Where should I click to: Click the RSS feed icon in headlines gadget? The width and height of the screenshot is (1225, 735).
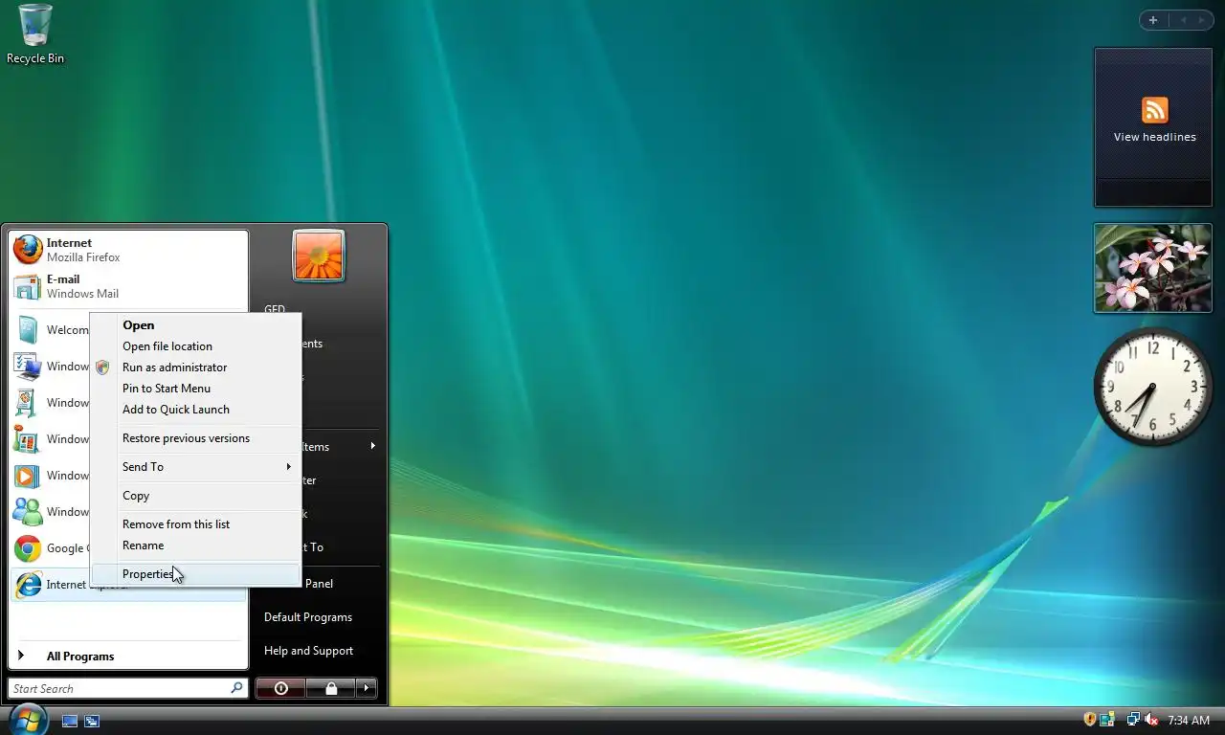[x=1155, y=110]
